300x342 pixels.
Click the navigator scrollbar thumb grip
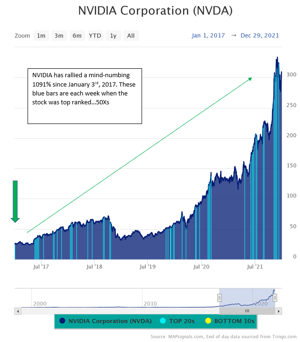tap(247, 311)
